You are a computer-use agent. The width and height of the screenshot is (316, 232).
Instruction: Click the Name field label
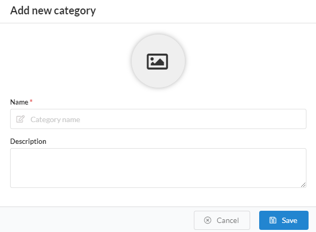click(19, 102)
